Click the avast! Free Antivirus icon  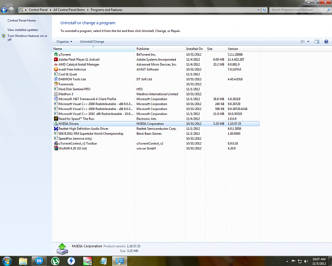coord(56,69)
